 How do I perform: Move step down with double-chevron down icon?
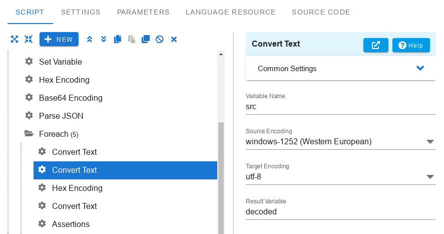(x=104, y=39)
